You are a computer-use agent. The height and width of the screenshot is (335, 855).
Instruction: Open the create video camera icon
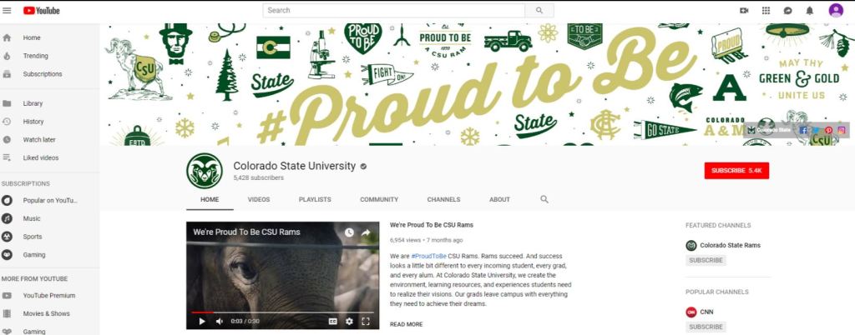click(x=744, y=10)
